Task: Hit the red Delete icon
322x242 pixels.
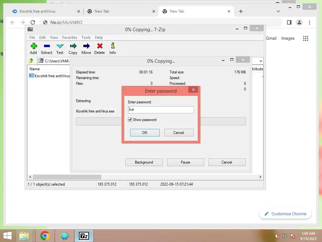Action: point(100,49)
